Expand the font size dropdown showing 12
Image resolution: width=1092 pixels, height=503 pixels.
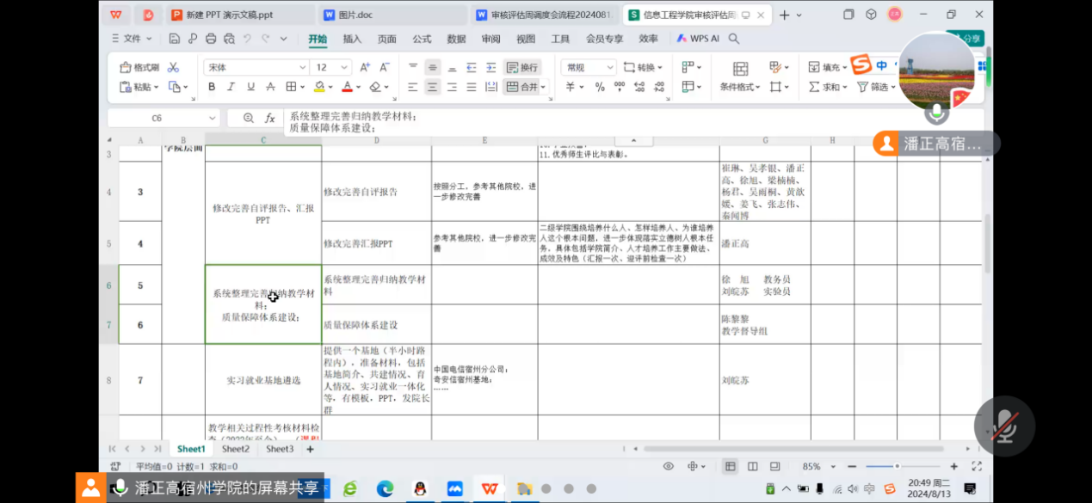point(346,68)
